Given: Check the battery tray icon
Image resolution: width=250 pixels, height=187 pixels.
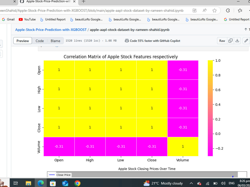Looking at the screenshot, I should [x=215, y=183].
